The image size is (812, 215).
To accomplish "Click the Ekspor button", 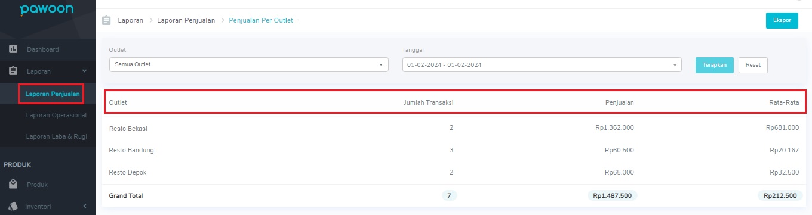I will 782,20.
